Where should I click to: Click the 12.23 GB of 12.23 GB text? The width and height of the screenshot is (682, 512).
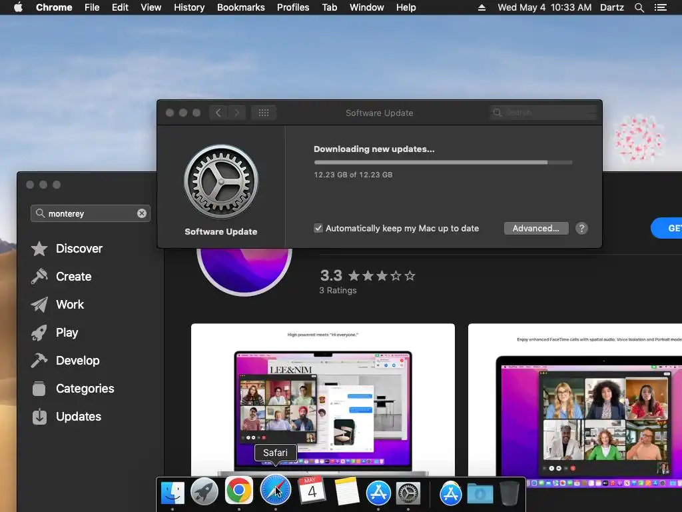coord(353,175)
